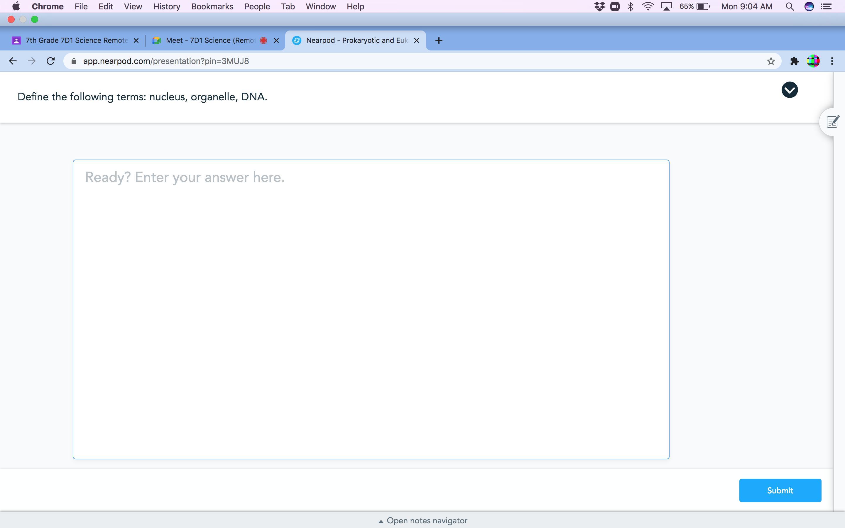Image resolution: width=845 pixels, height=528 pixels.
Task: Collapse the question with chevron circle button
Action: point(789,90)
